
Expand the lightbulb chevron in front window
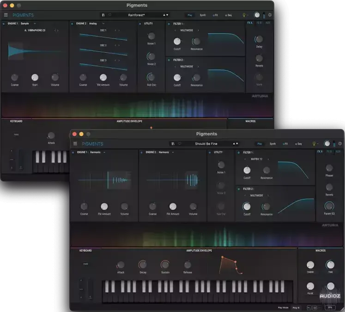[x=318, y=144]
